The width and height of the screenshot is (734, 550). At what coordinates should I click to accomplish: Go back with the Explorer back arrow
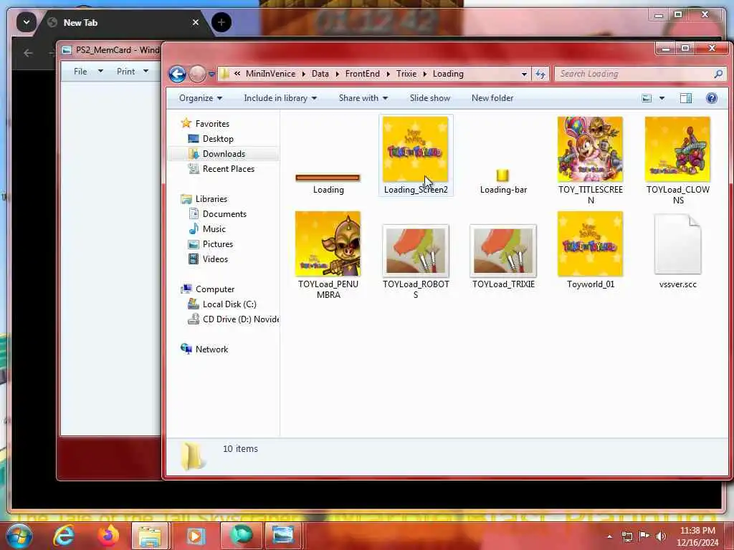point(178,74)
